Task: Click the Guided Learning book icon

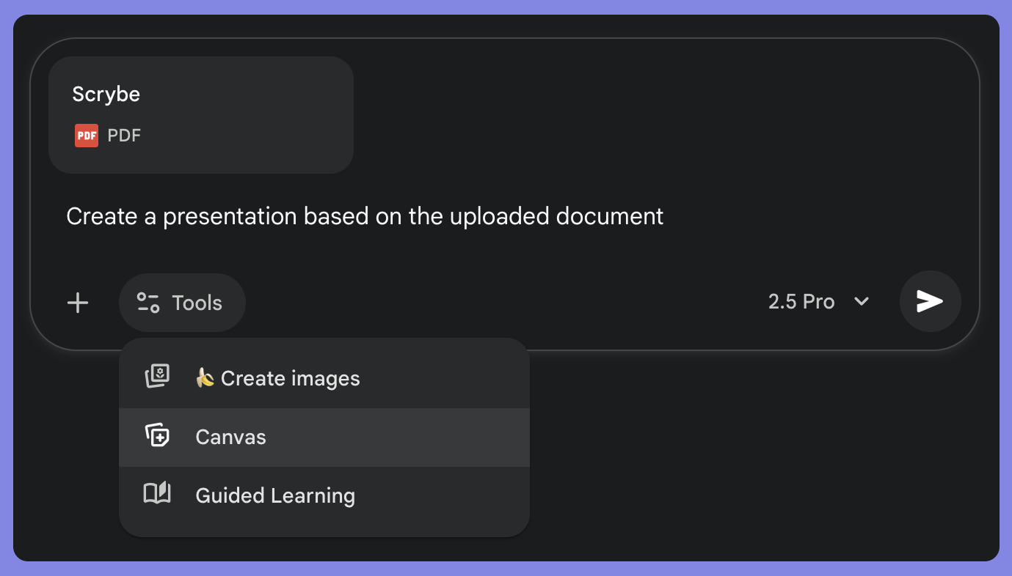Action: [x=157, y=494]
